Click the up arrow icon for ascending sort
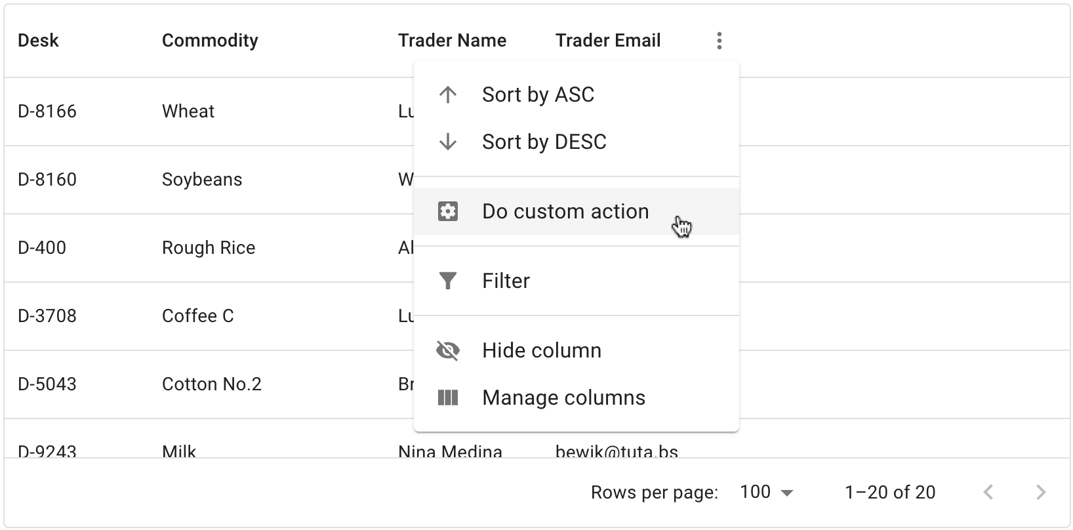The image size is (1073, 530). [448, 94]
